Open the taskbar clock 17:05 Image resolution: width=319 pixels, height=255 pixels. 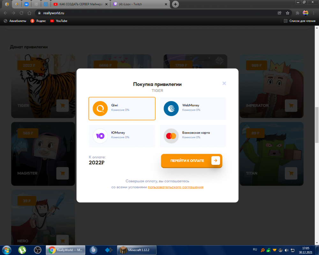click(x=306, y=250)
